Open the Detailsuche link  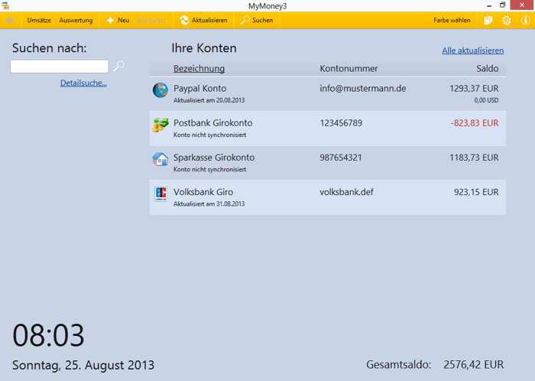[83, 83]
